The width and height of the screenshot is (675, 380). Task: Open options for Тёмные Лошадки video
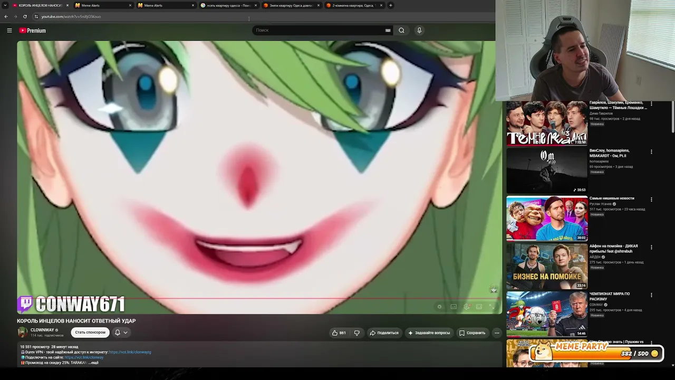(651, 104)
